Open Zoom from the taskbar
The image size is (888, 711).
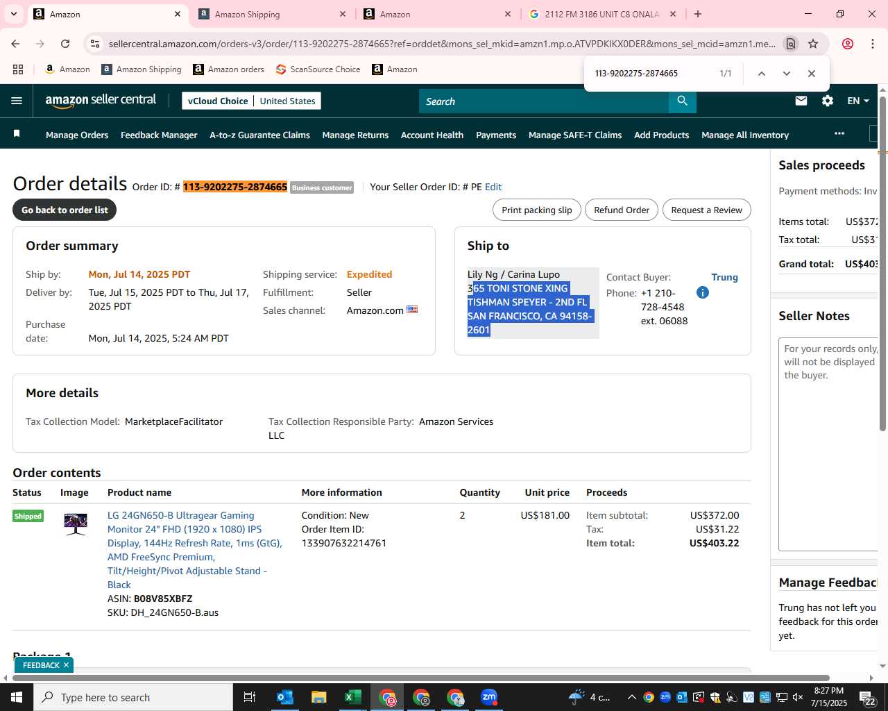click(x=489, y=697)
